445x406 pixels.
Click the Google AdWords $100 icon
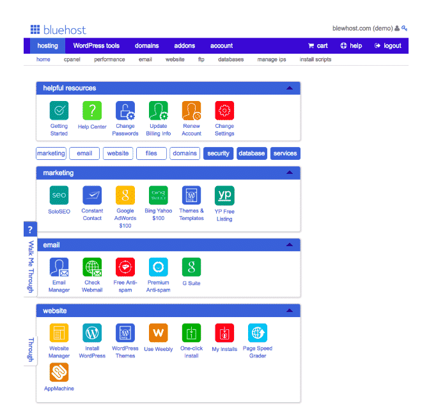click(125, 195)
